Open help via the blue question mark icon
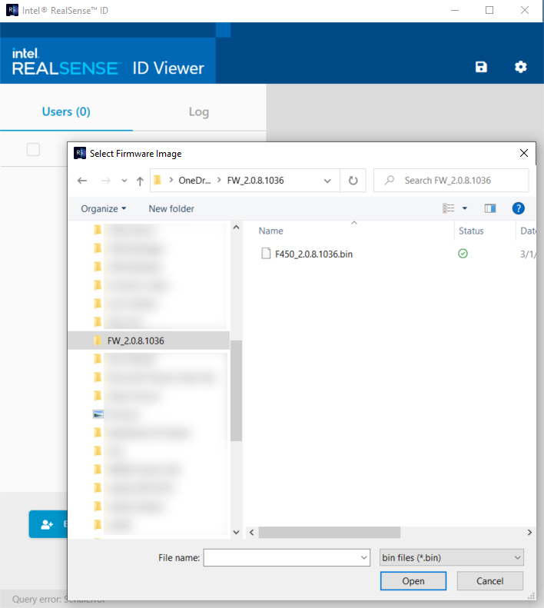This screenshot has height=608, width=544. [x=519, y=208]
